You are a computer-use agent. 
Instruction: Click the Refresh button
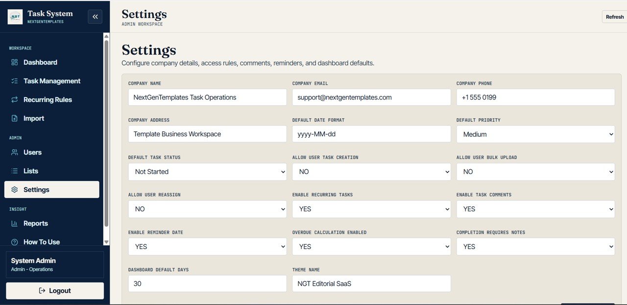coord(614,17)
